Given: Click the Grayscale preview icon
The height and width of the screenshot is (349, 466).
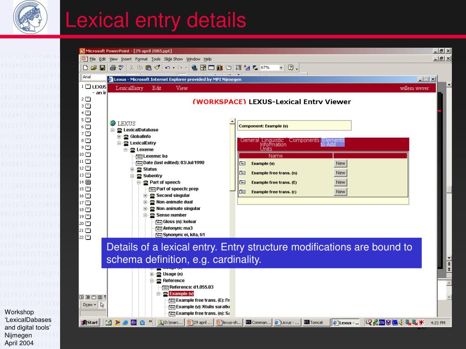Looking at the screenshot, I should [255, 68].
